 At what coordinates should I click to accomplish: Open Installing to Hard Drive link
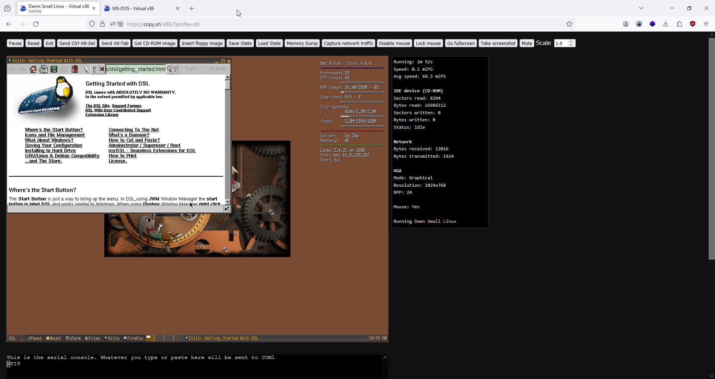50,151
